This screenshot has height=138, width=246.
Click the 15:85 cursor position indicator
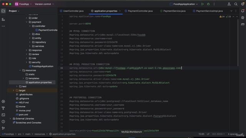coord(201,134)
